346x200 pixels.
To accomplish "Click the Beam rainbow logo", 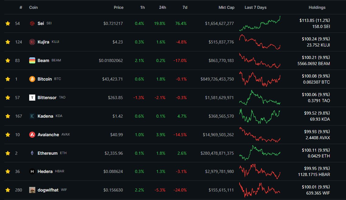I will (32, 60).
